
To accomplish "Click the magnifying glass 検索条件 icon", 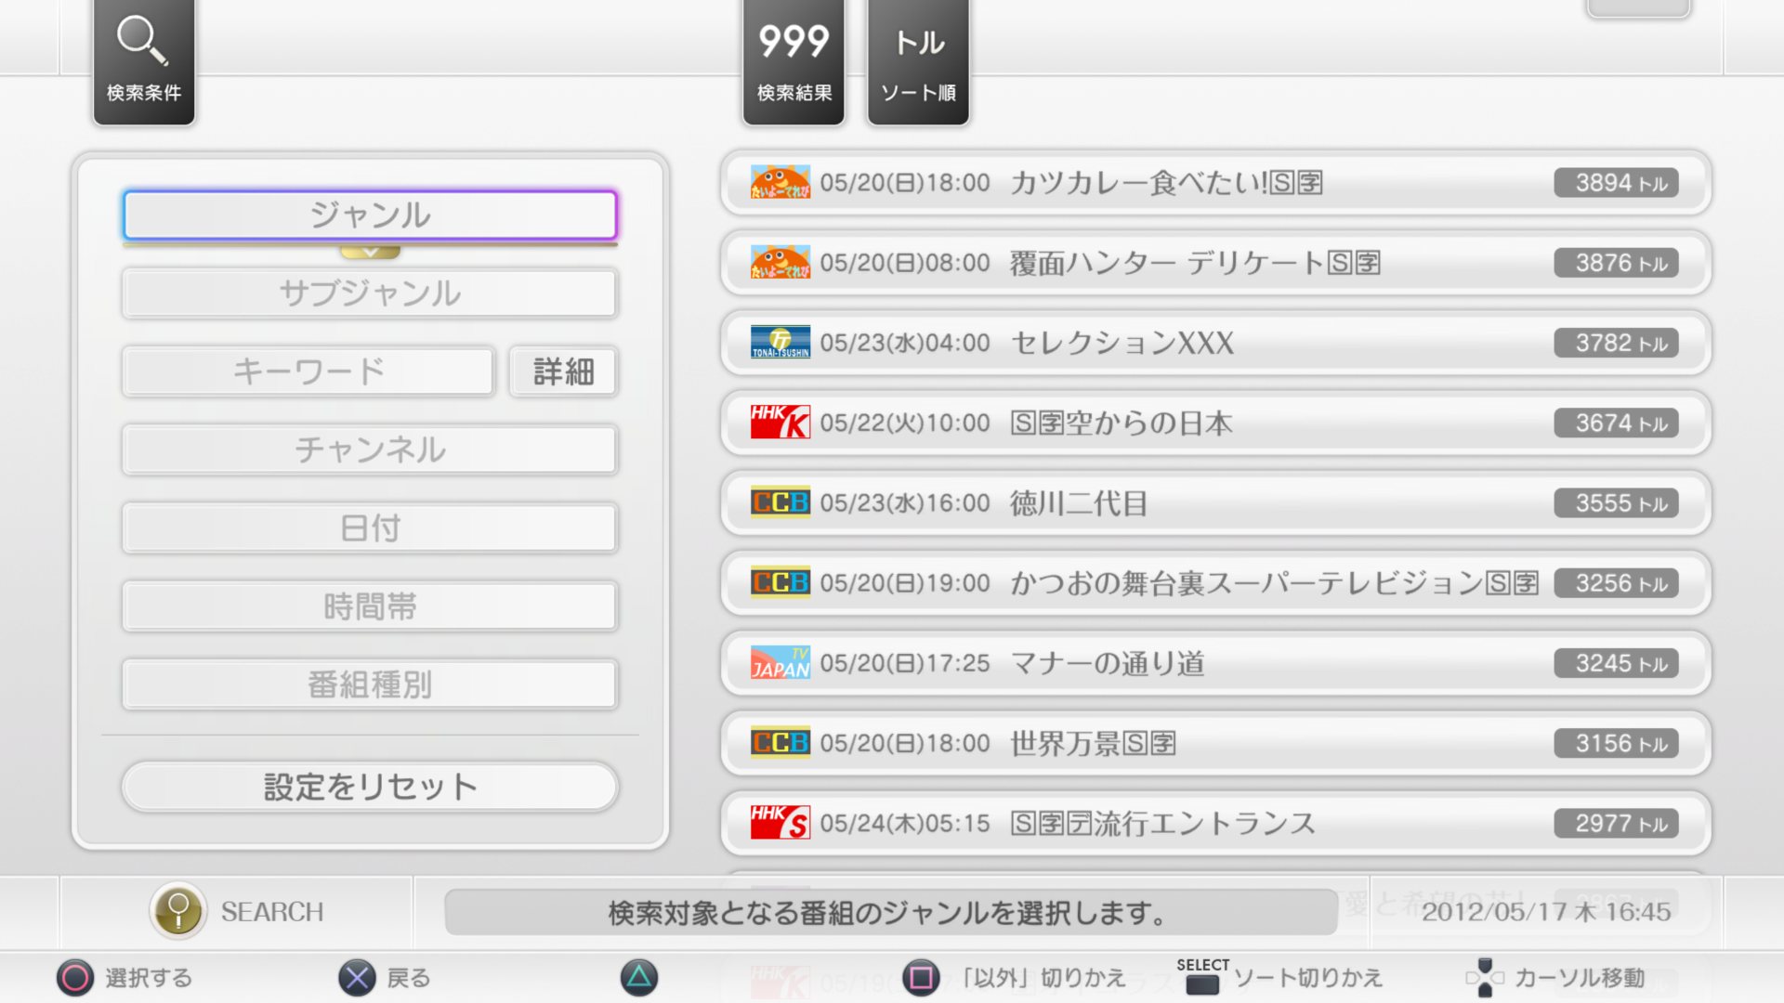I will point(142,42).
